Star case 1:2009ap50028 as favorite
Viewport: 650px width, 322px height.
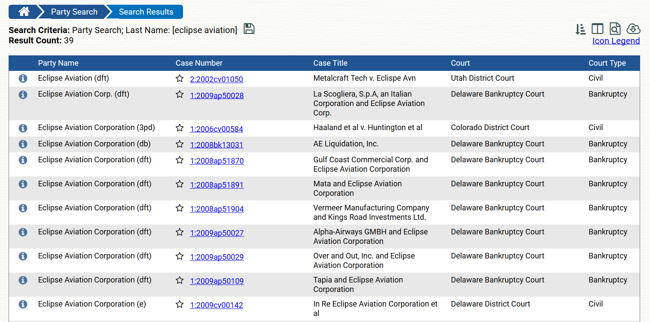180,94
